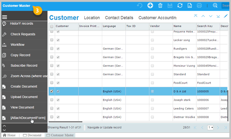231x139 pixels.
Task: Click the pencil edit icon
Action: [226, 16]
